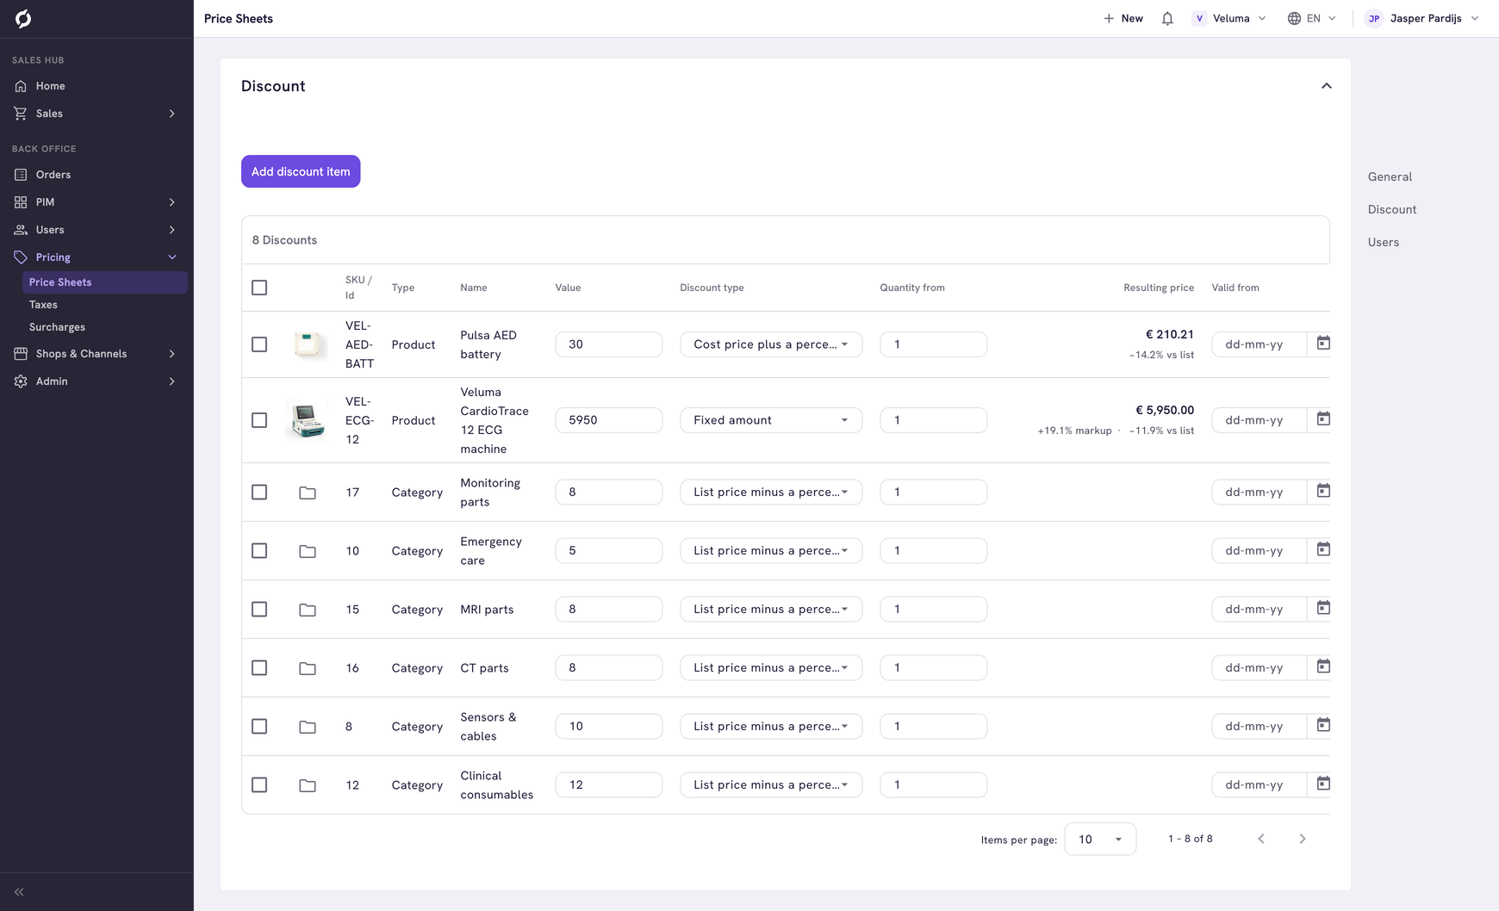Click Quantity from field for Sensors & cables
The width and height of the screenshot is (1499, 911).
click(933, 727)
